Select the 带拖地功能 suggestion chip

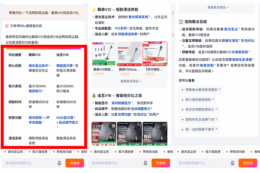point(63,152)
